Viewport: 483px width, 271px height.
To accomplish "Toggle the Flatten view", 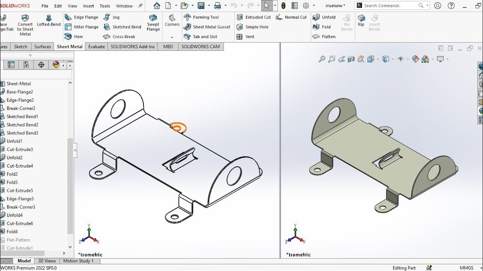I will [x=324, y=37].
